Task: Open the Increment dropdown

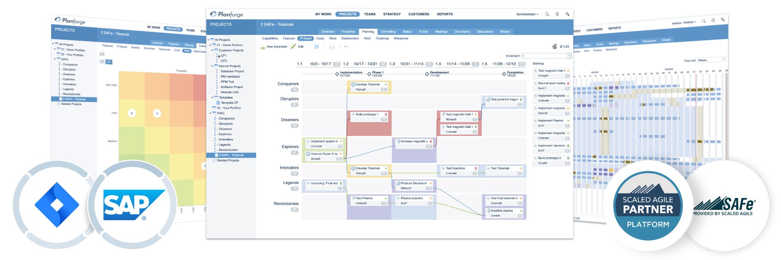Action: [569, 56]
